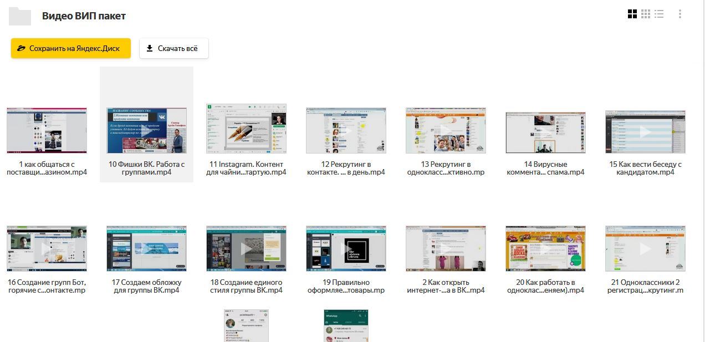This screenshot has width=705, height=342.
Task: Open thumbnail of 21 Одноклассники 2 регистрация video
Action: (x=645, y=248)
